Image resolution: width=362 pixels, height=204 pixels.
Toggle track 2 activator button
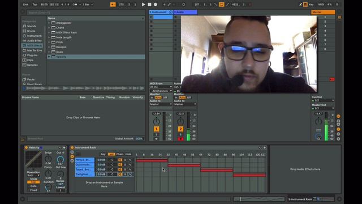180,129
